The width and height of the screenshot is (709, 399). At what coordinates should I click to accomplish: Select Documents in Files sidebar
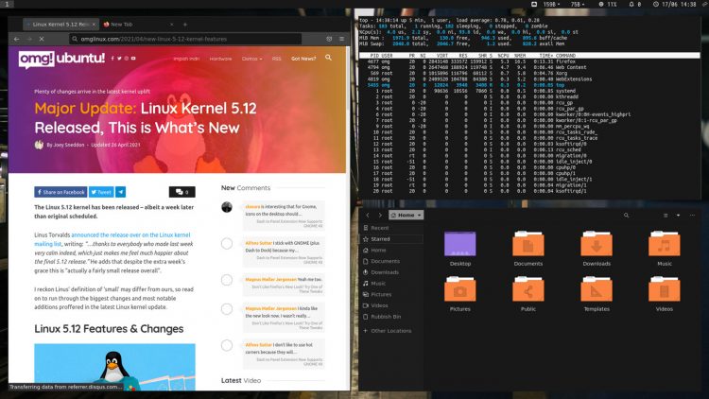[391, 261]
